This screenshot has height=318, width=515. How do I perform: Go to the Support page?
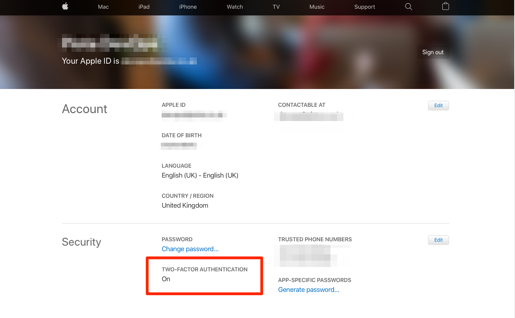[x=364, y=7]
